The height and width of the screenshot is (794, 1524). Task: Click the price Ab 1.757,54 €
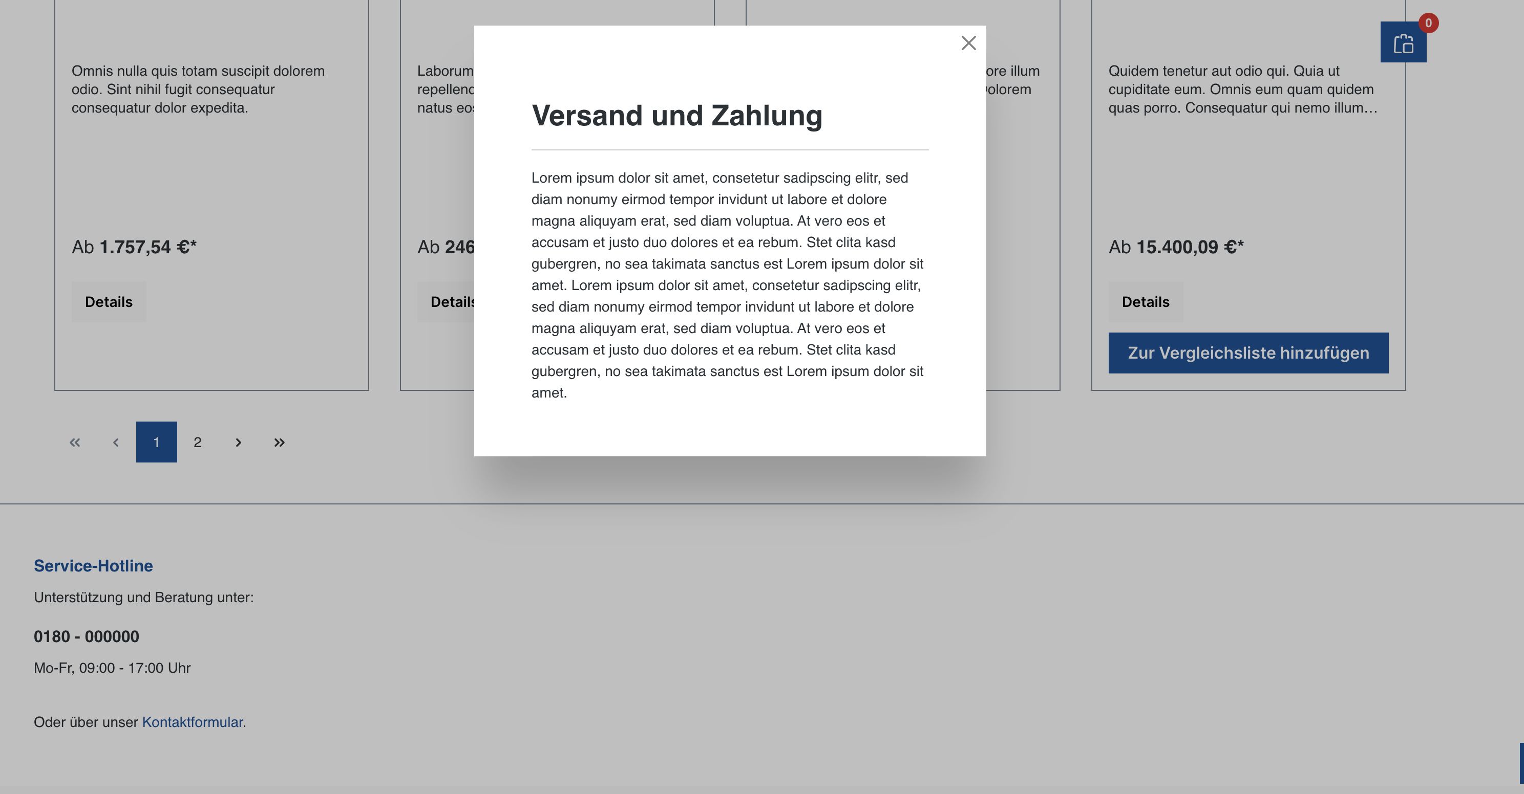pyautogui.click(x=134, y=248)
